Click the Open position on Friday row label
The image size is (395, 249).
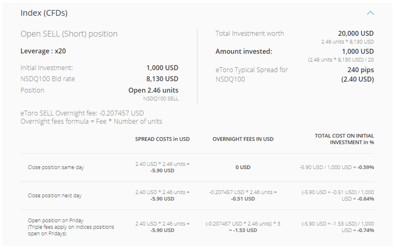coord(71,227)
